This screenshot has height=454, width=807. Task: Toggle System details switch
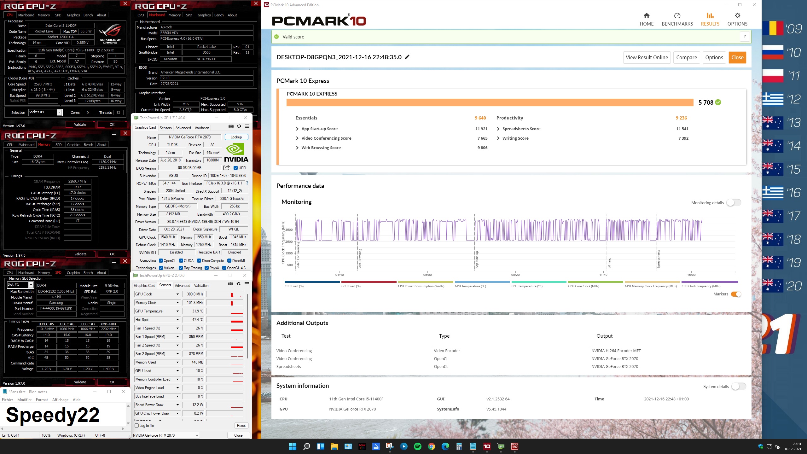[x=739, y=387]
